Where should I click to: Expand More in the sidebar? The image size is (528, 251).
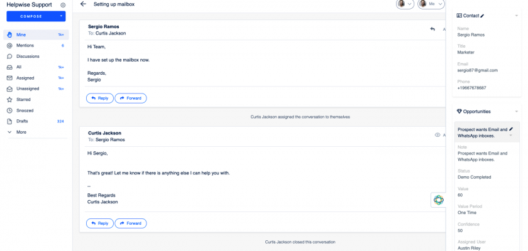[21, 132]
